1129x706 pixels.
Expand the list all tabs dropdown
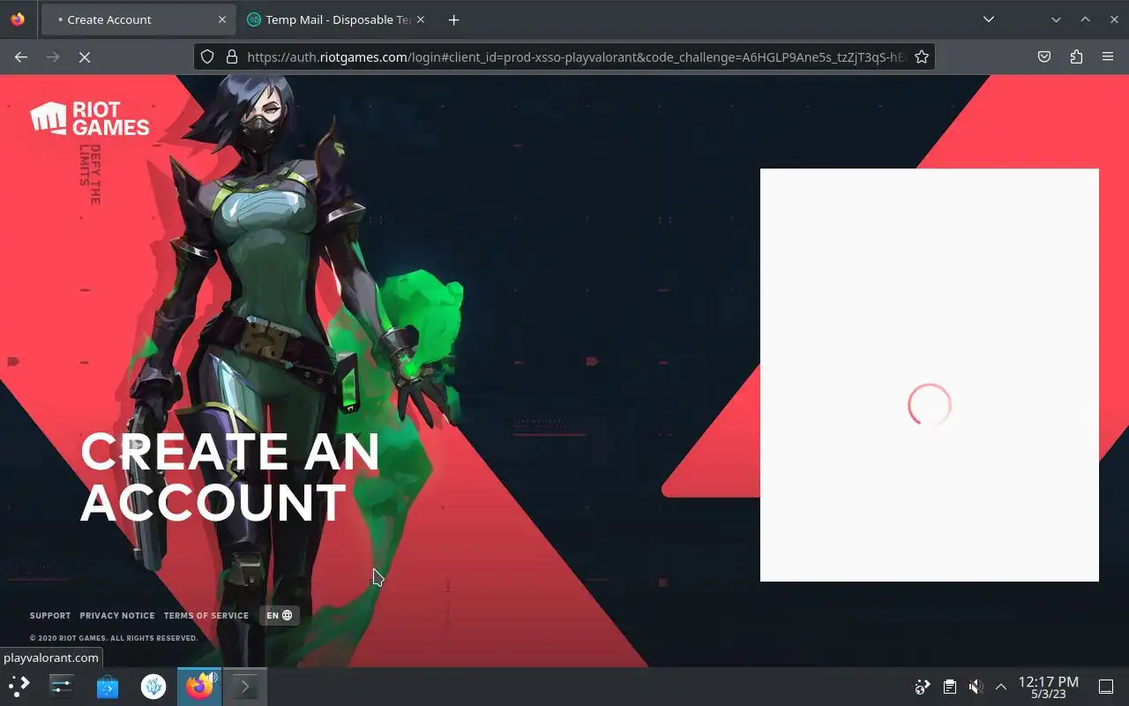(x=989, y=19)
